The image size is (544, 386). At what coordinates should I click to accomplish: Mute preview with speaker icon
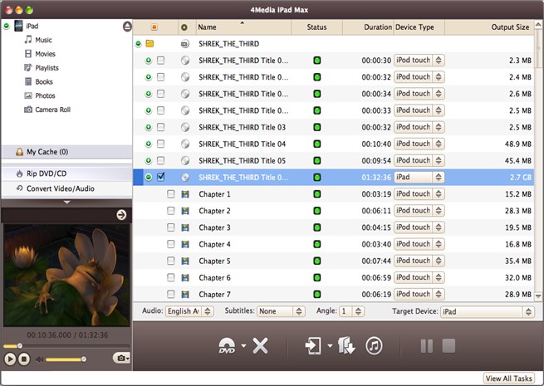pos(39,359)
